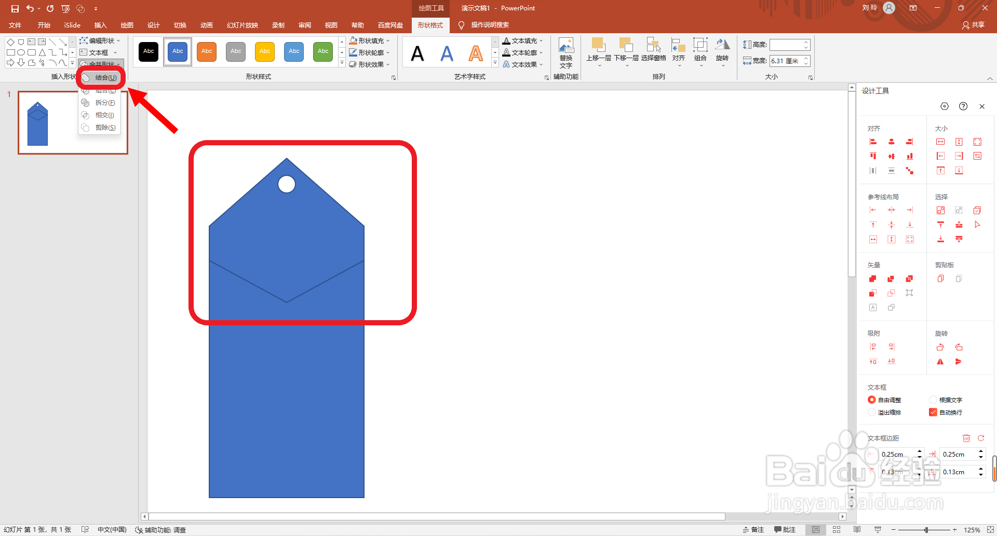This screenshot has width=997, height=536.
Task: Open the 文件 tab
Action: point(15,25)
